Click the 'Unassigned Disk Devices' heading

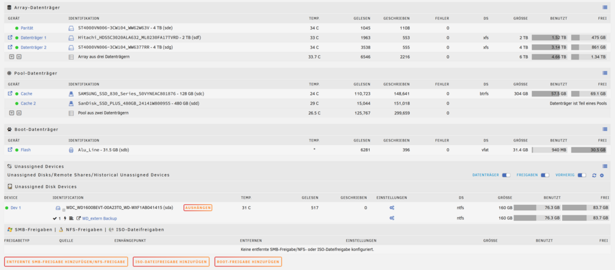(45, 186)
